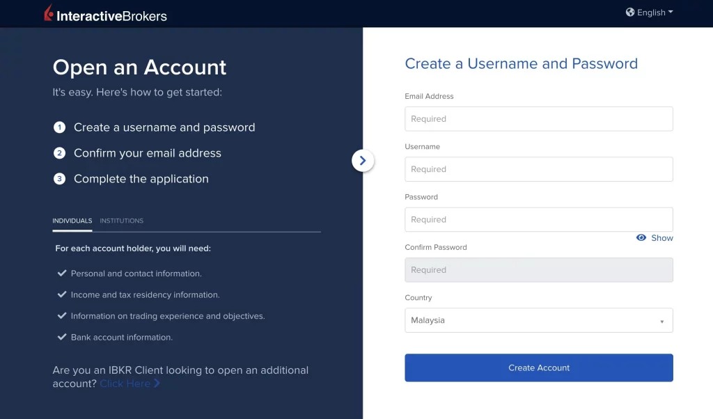The height and width of the screenshot is (419, 713).
Task: Focus the Email Address input field
Action: point(538,119)
